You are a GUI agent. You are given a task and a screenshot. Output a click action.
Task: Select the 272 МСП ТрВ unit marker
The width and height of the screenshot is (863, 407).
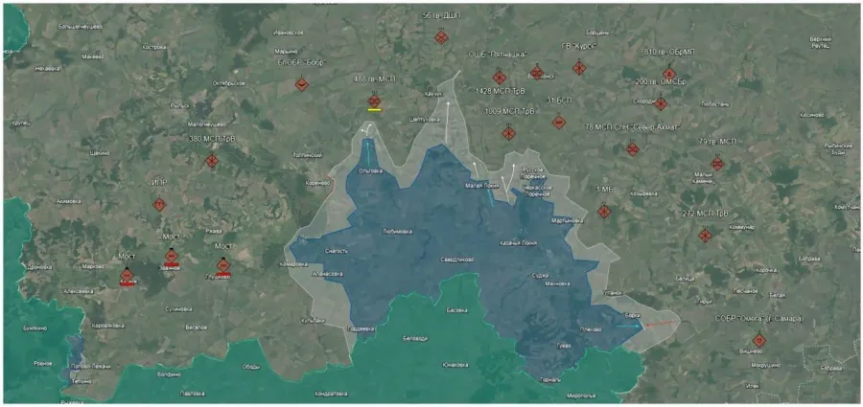(x=706, y=235)
